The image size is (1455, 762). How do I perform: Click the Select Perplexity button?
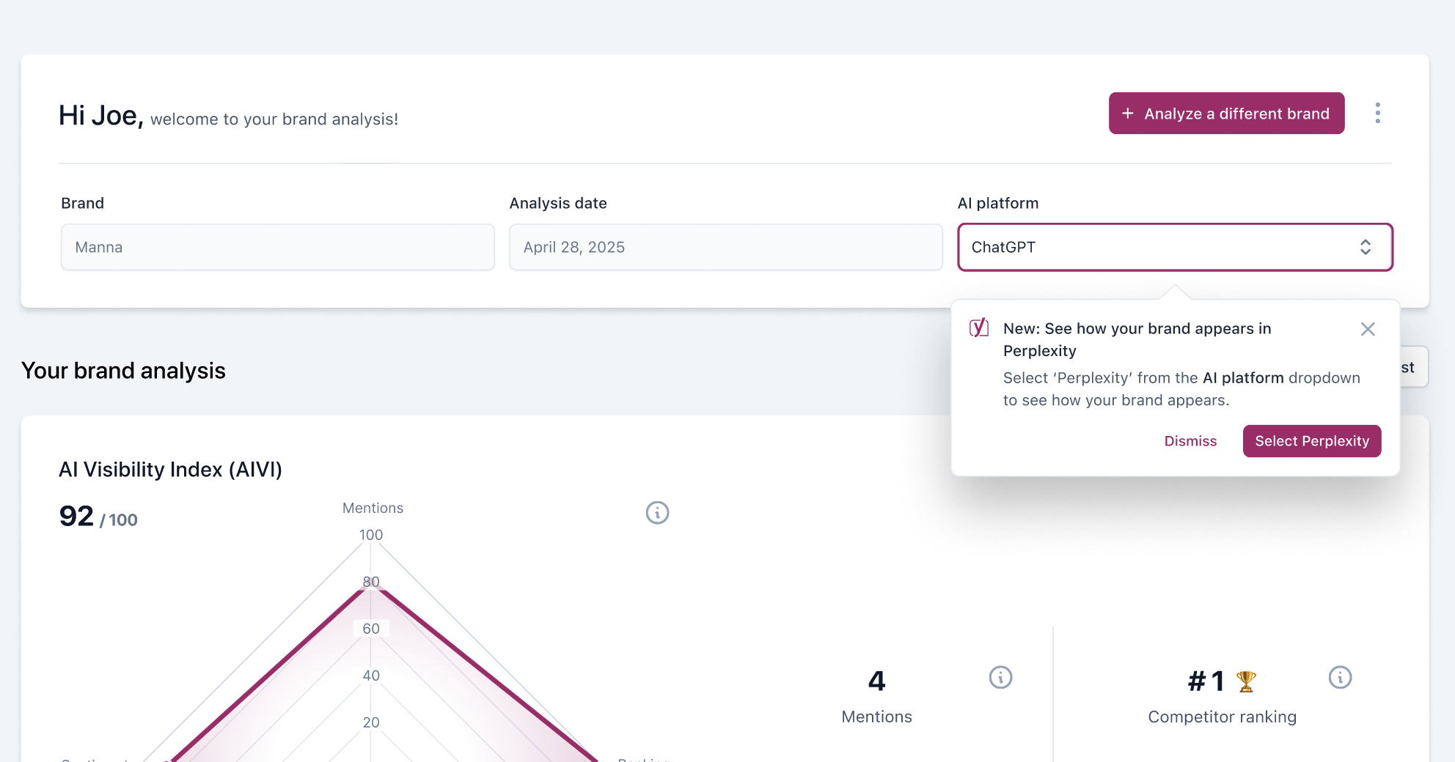[x=1312, y=440]
